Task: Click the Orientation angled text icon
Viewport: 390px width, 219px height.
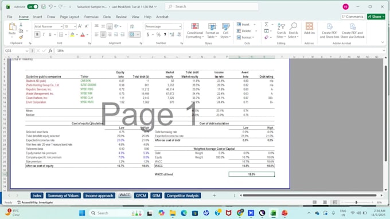Action: [116, 26]
